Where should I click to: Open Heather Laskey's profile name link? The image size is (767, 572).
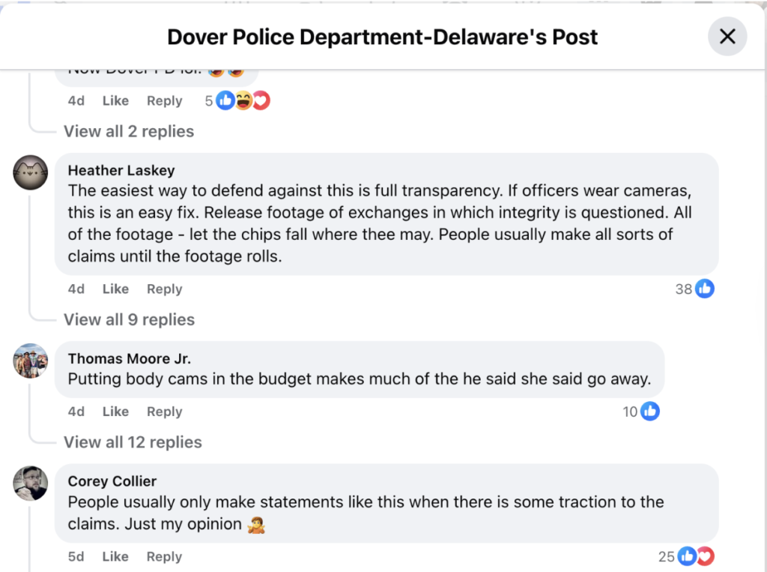coord(121,170)
